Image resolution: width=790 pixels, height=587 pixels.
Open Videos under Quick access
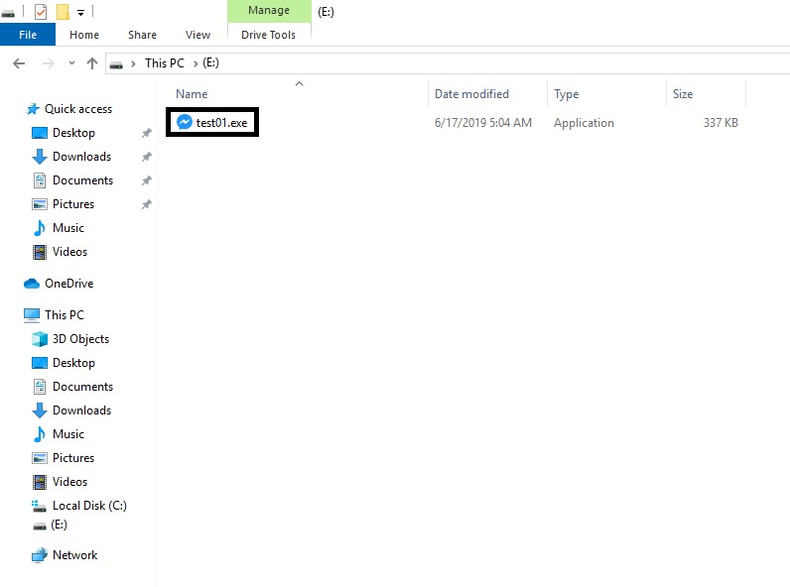point(69,252)
